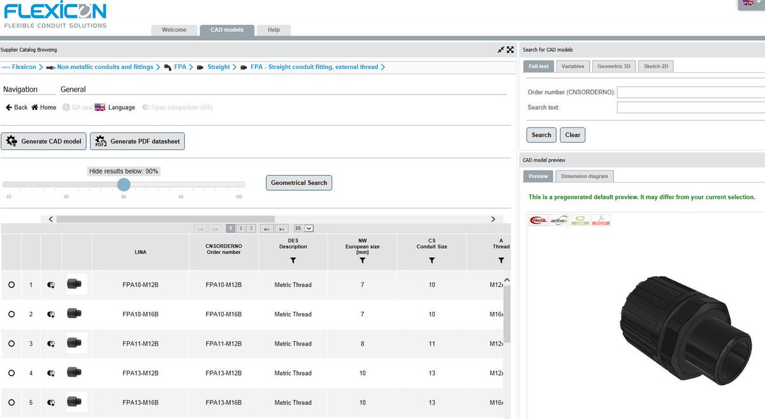Expand the chevron after Flexicon breadcrumb

41,67
